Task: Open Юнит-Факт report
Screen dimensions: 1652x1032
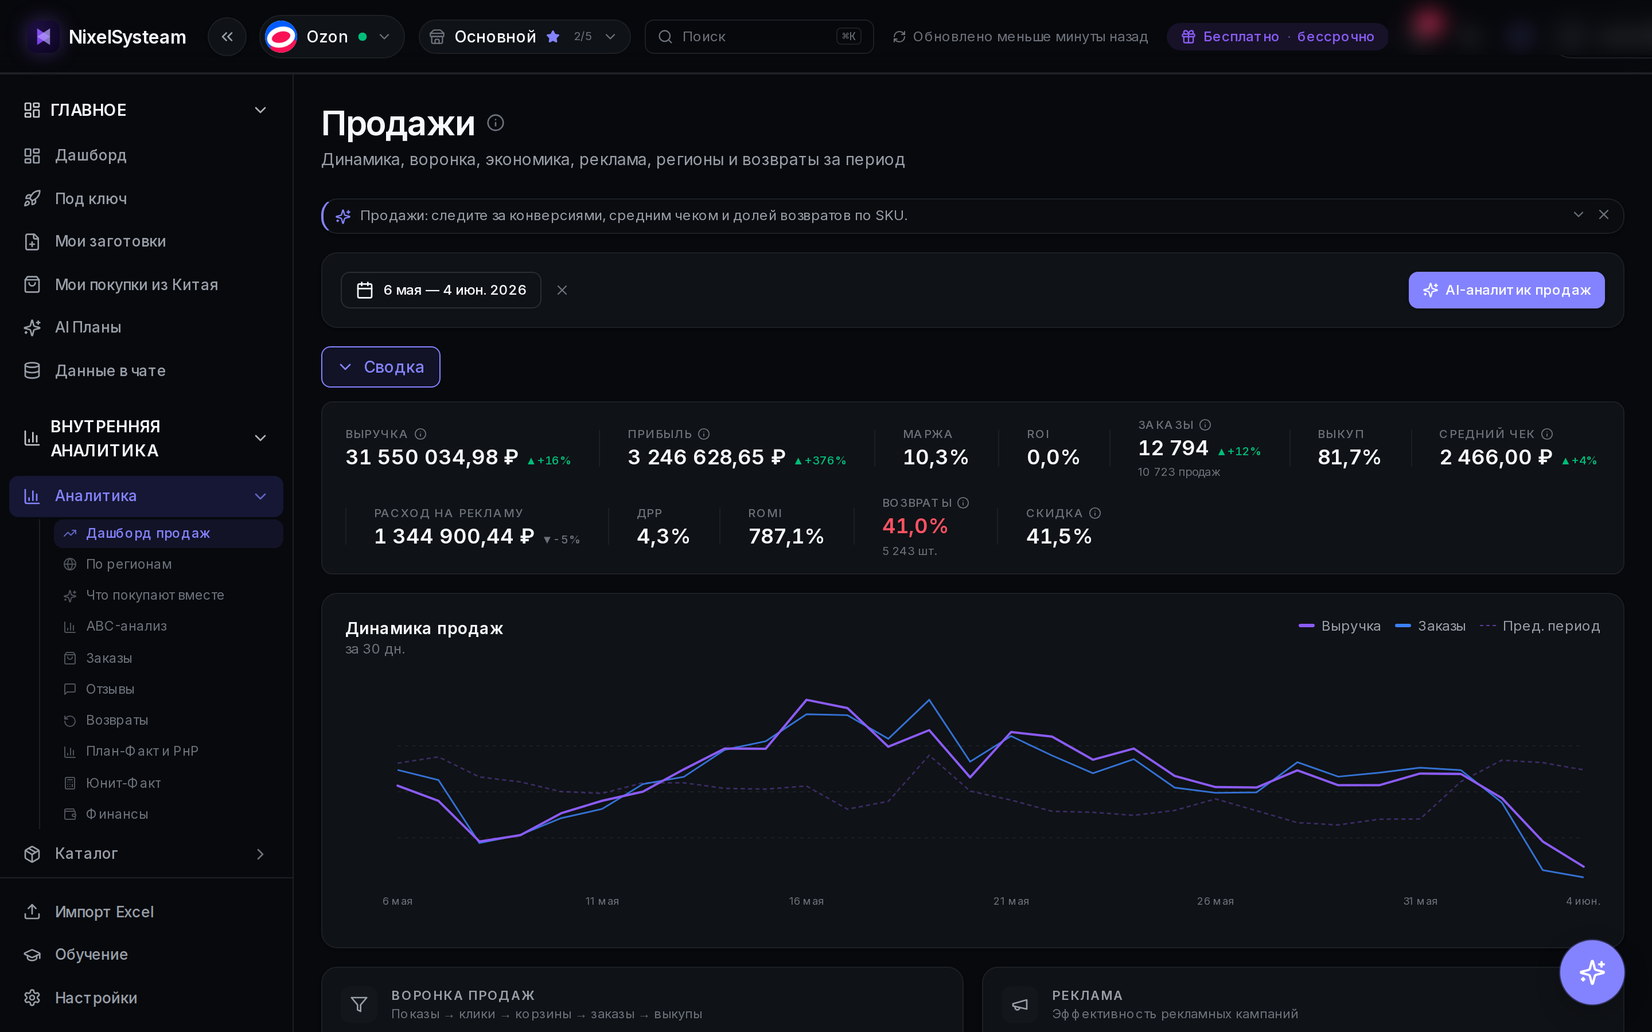Action: point(169,783)
